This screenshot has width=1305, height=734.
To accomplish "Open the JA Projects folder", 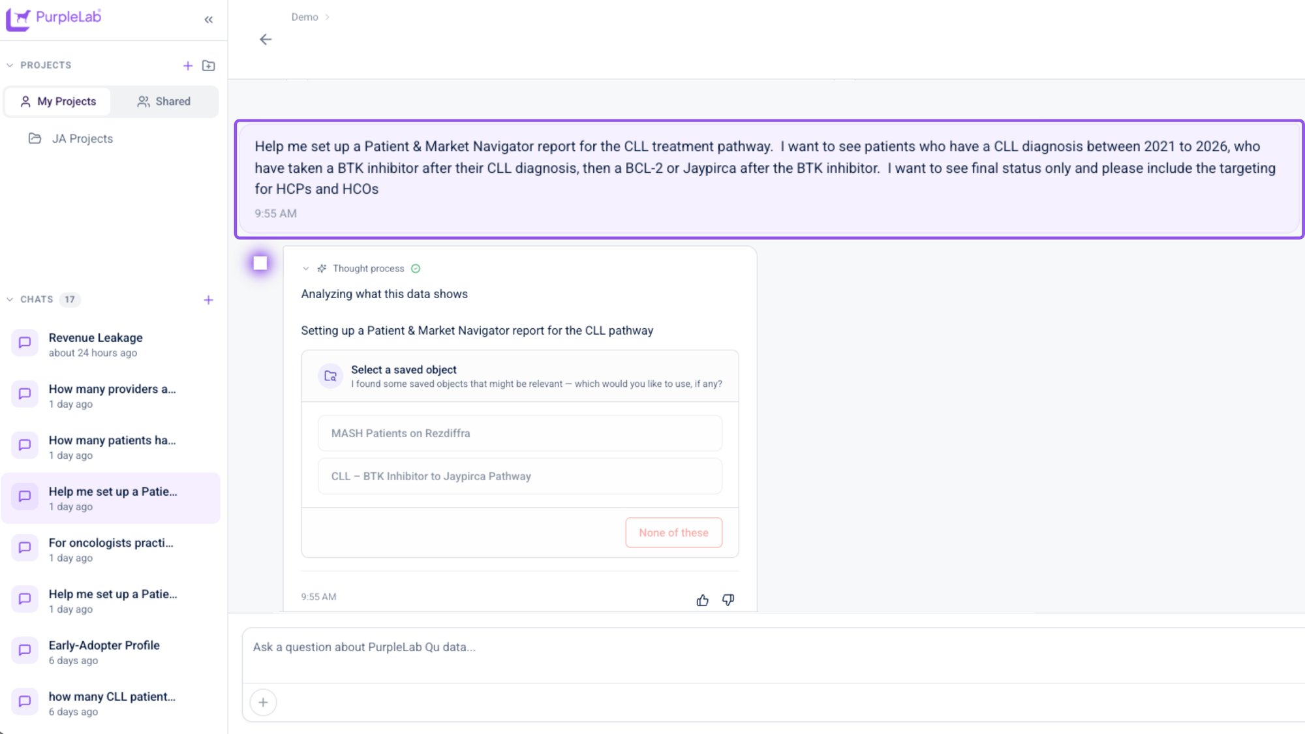I will click(82, 138).
